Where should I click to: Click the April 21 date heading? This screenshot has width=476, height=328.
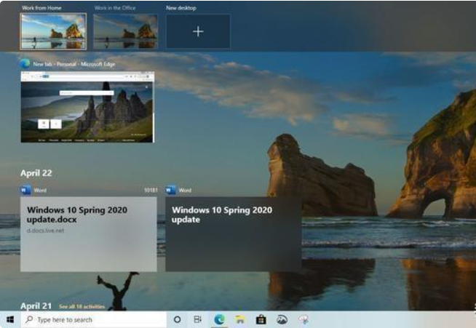tap(36, 306)
